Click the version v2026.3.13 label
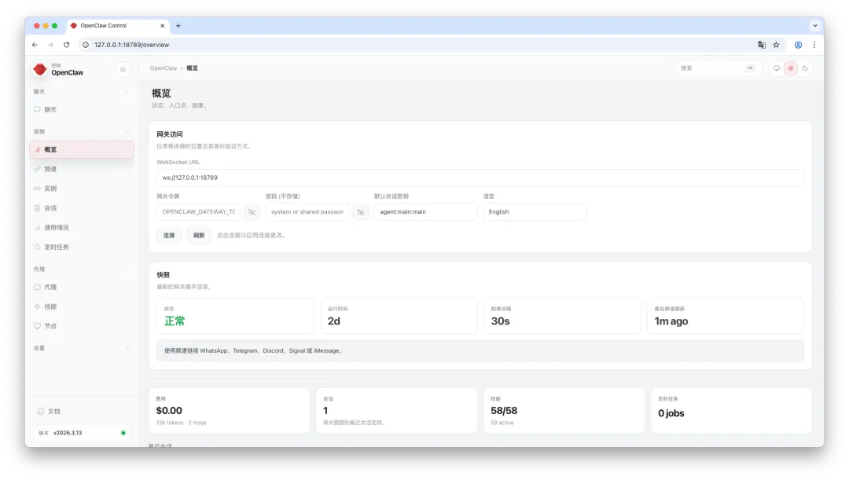The height and width of the screenshot is (480, 849). tap(68, 433)
